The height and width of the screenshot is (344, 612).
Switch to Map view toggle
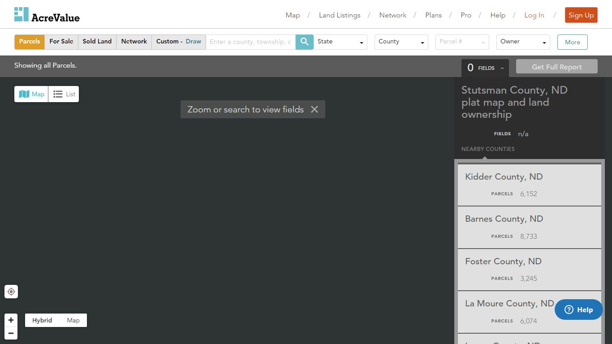(x=31, y=94)
